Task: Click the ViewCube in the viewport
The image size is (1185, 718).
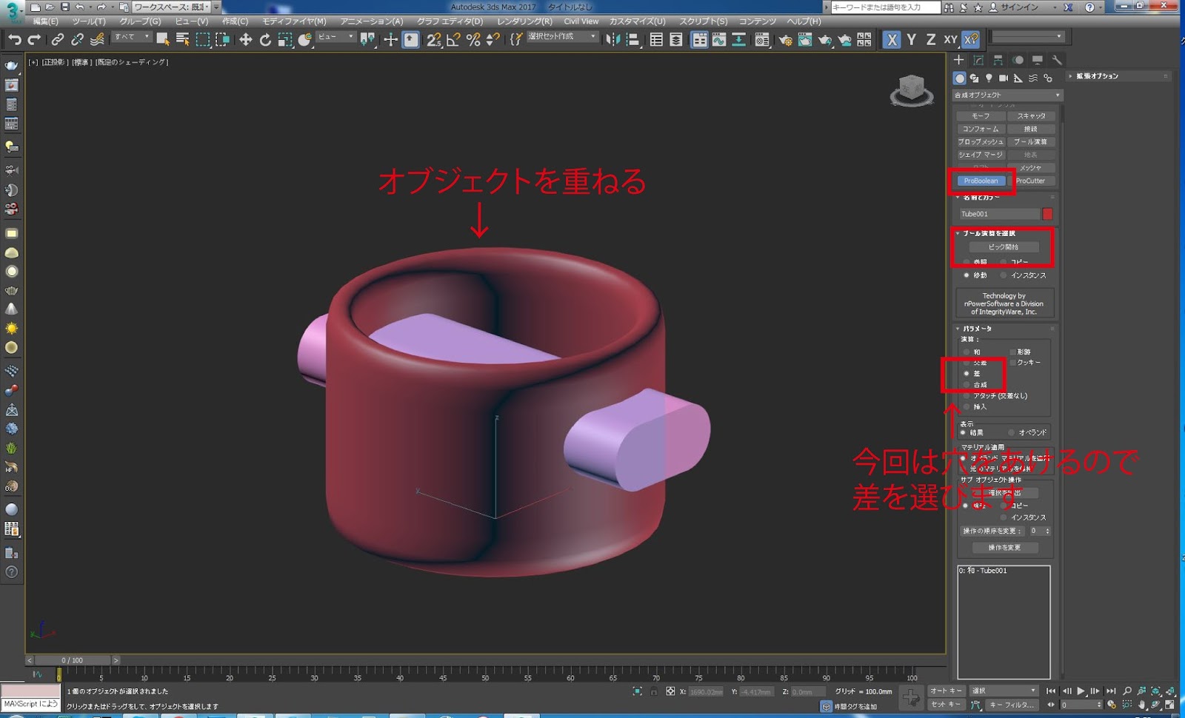Action: point(912,90)
